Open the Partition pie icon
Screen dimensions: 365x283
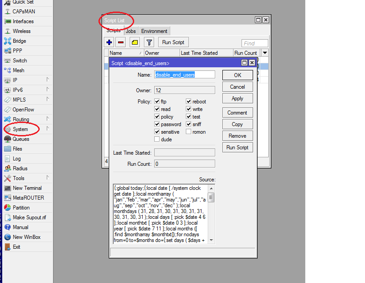tap(8, 208)
